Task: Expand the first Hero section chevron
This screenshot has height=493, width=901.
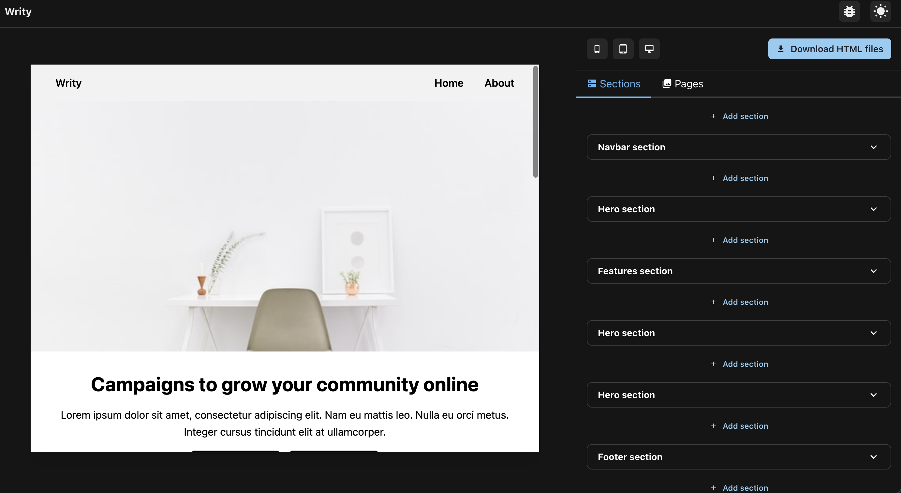Action: (x=873, y=209)
